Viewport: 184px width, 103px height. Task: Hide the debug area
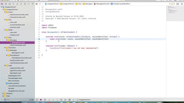(37, 100)
